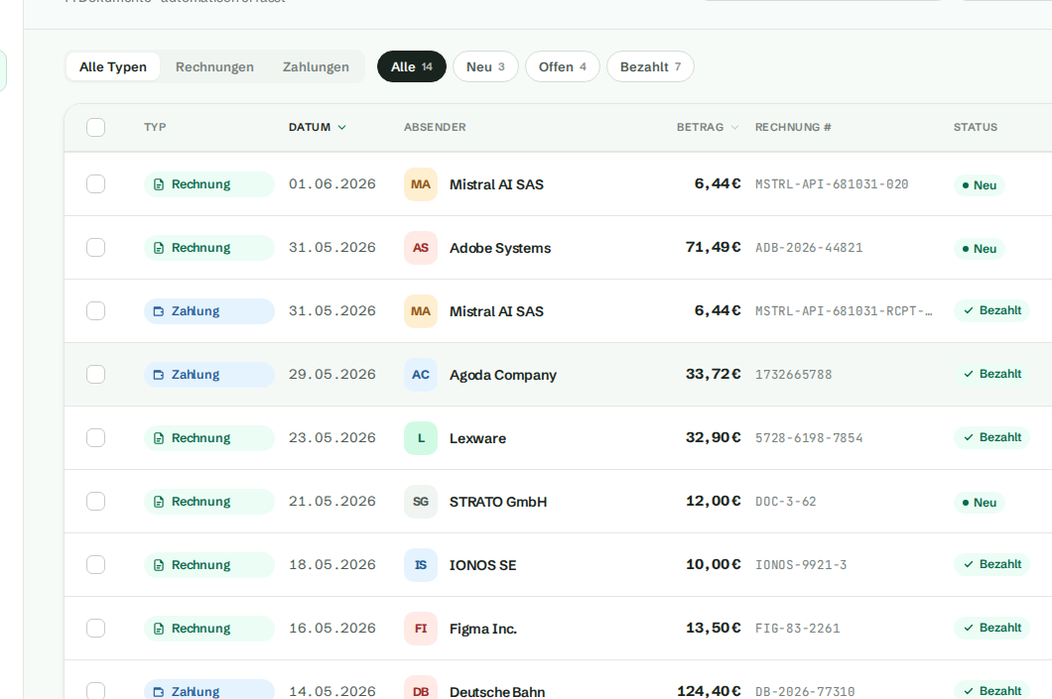The height and width of the screenshot is (699, 1052).
Task: Click the TYP column header
Action: tap(155, 127)
